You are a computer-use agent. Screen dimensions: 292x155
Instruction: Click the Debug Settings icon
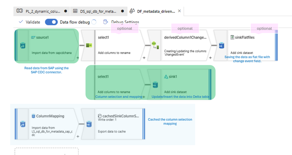(x=106, y=22)
